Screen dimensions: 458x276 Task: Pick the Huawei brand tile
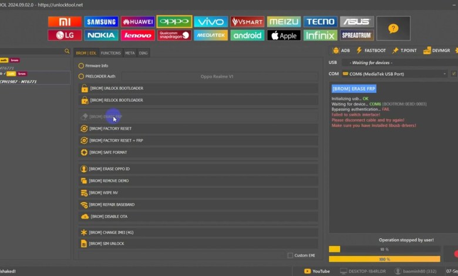(x=138, y=22)
